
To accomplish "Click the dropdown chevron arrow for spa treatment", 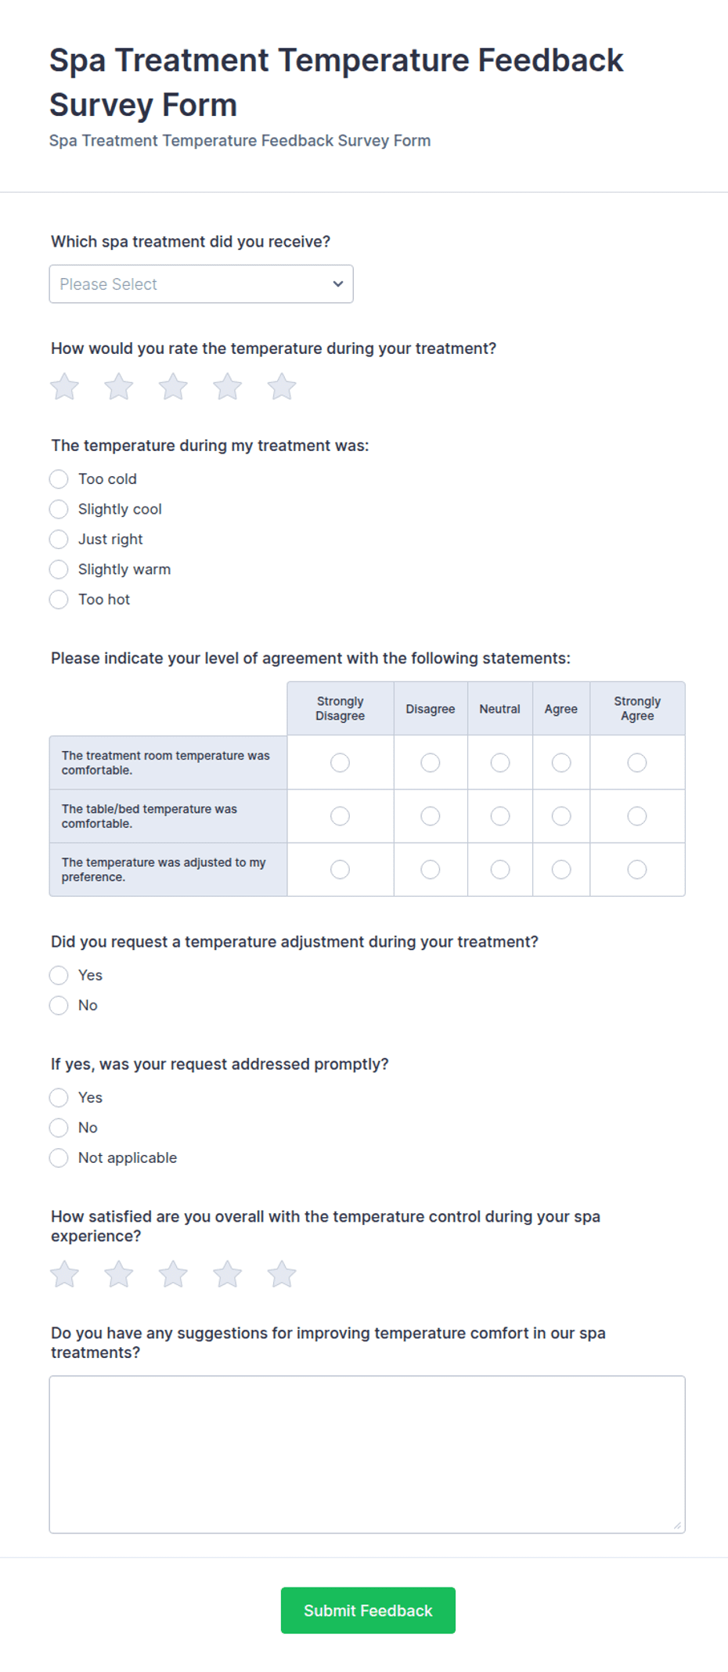I will [338, 284].
